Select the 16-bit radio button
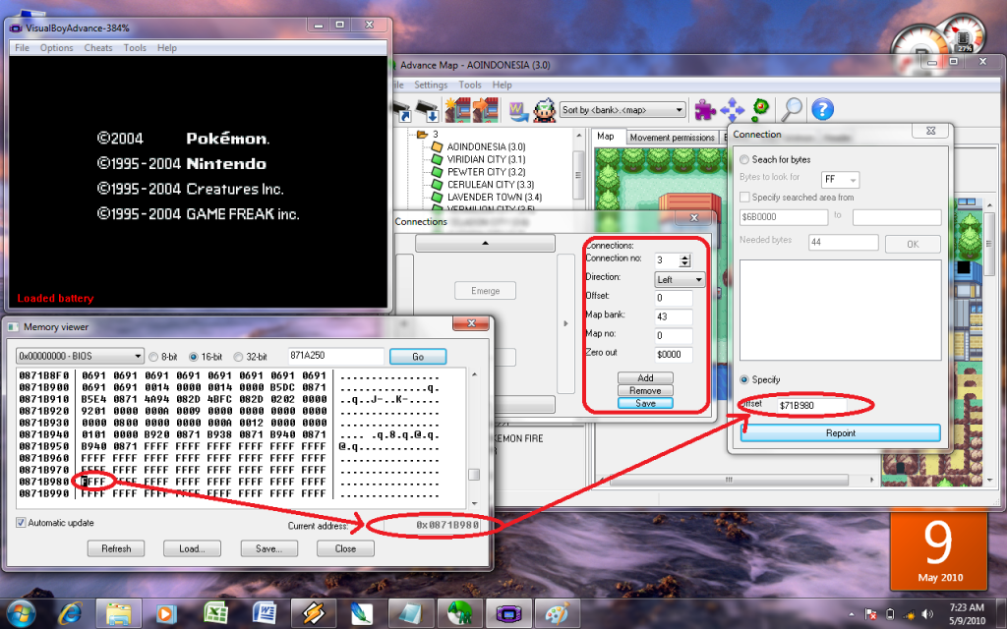 (194, 357)
